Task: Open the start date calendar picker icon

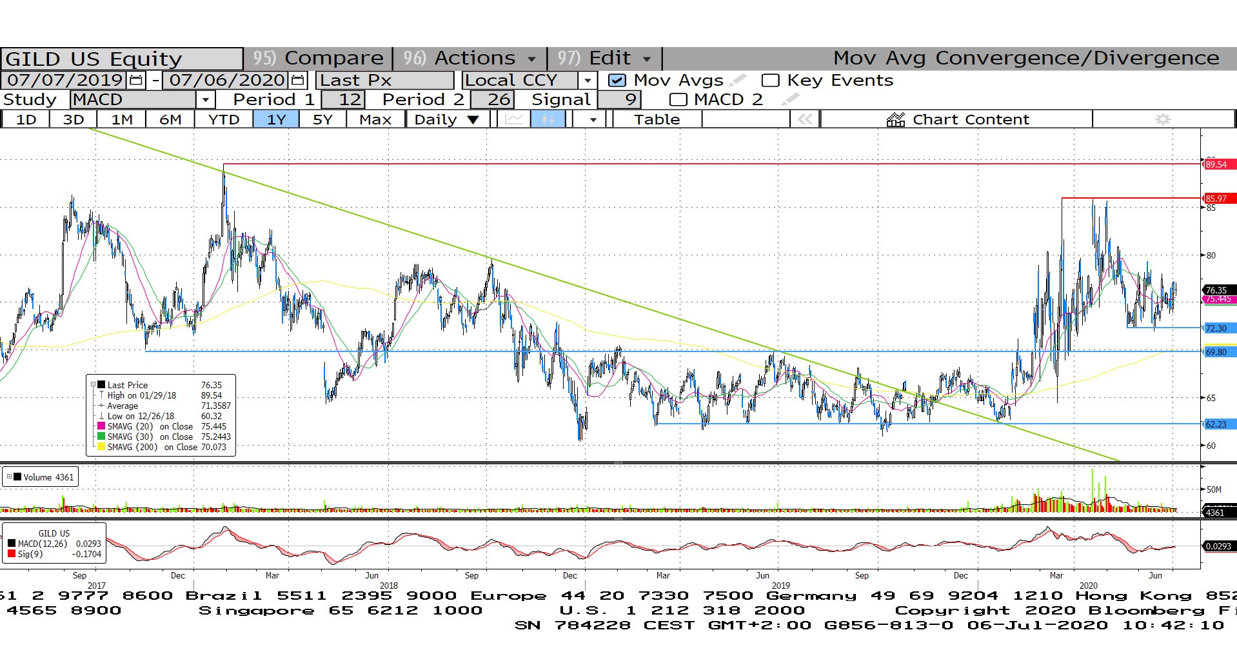Action: (x=136, y=81)
